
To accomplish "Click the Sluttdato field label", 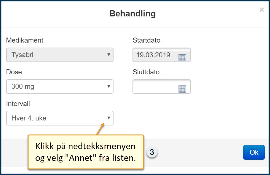I will pyautogui.click(x=146, y=72).
